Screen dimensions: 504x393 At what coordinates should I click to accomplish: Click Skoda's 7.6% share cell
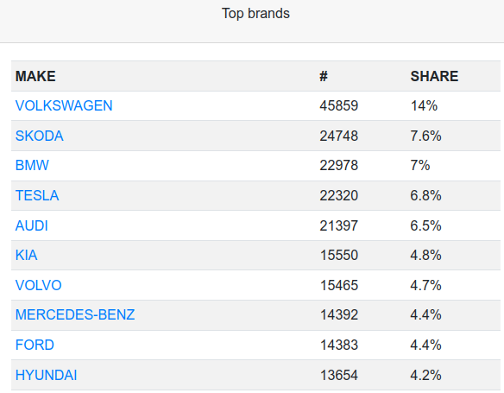[x=425, y=136]
